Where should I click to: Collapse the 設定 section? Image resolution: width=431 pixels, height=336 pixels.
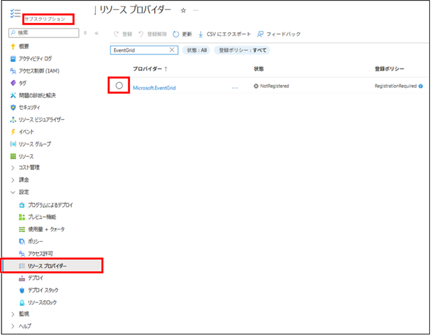pos(13,192)
